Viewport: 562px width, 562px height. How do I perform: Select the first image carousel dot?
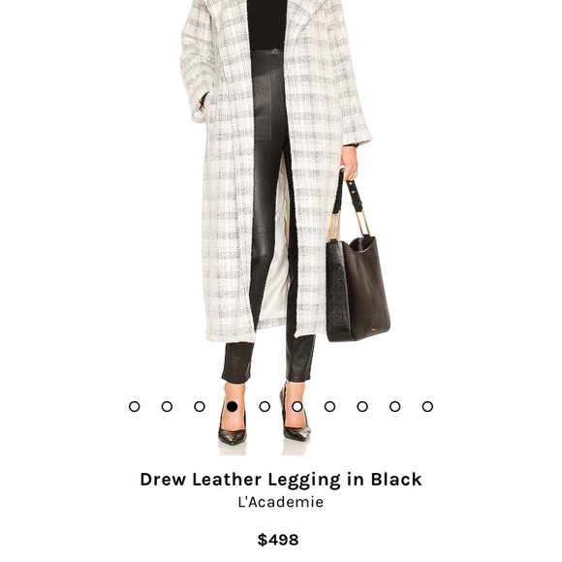(x=134, y=406)
